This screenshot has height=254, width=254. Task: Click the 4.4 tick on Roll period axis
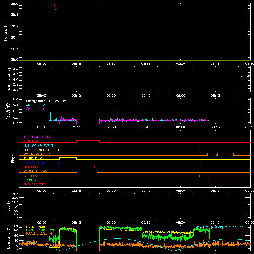click(16, 69)
